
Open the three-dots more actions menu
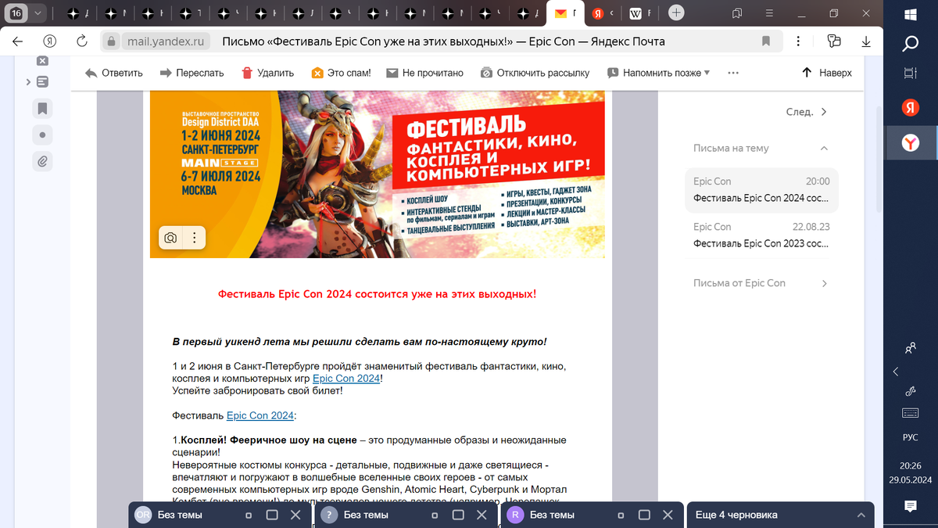(733, 73)
